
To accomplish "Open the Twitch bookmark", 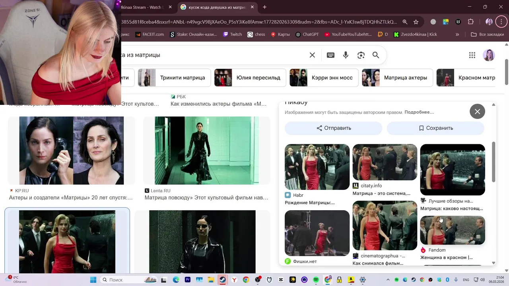I will pos(232,35).
